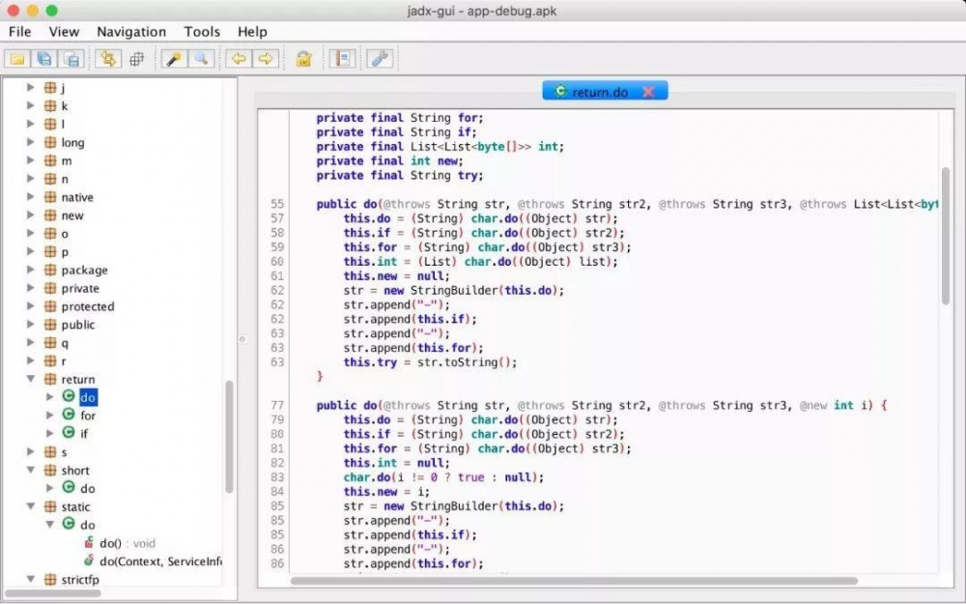
Task: Toggle the deobfuscation padlock icon
Action: (303, 59)
